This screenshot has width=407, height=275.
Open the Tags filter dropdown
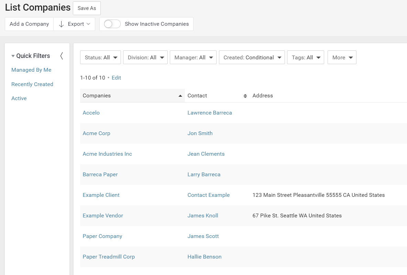pyautogui.click(x=305, y=57)
